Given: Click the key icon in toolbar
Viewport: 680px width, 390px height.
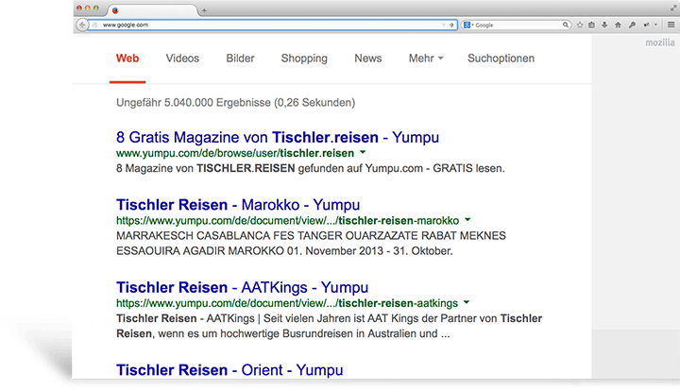Looking at the screenshot, I should coord(632,25).
